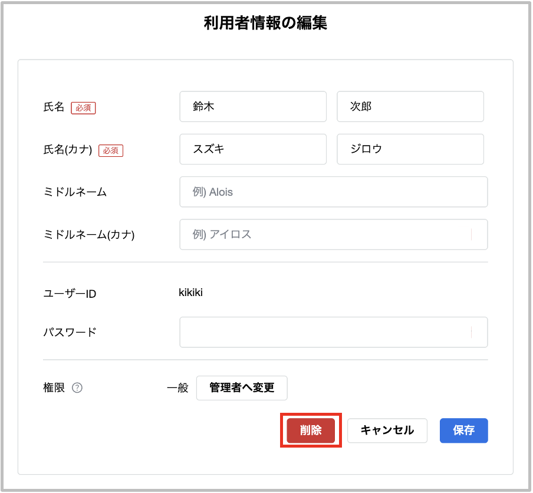The height and width of the screenshot is (493, 533).
Task: Click the 削除 button
Action: (x=311, y=430)
